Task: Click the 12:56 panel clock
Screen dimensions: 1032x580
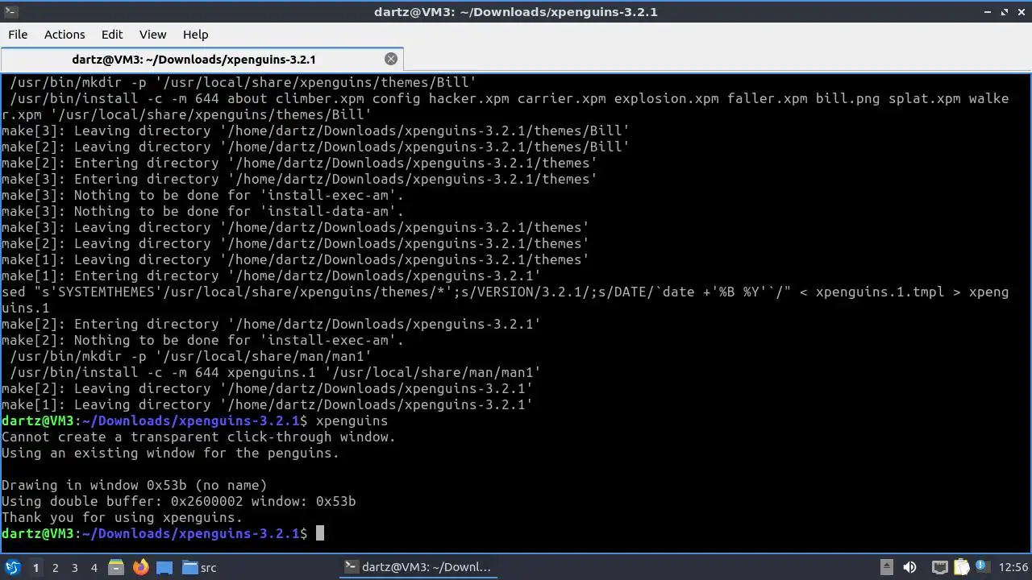Action: click(x=1013, y=567)
